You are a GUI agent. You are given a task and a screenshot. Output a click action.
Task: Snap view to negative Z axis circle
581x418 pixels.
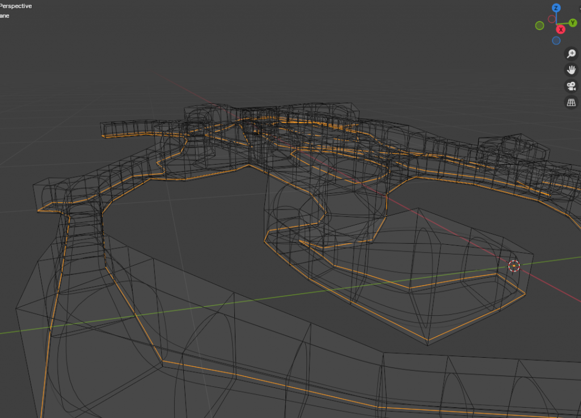click(x=556, y=40)
